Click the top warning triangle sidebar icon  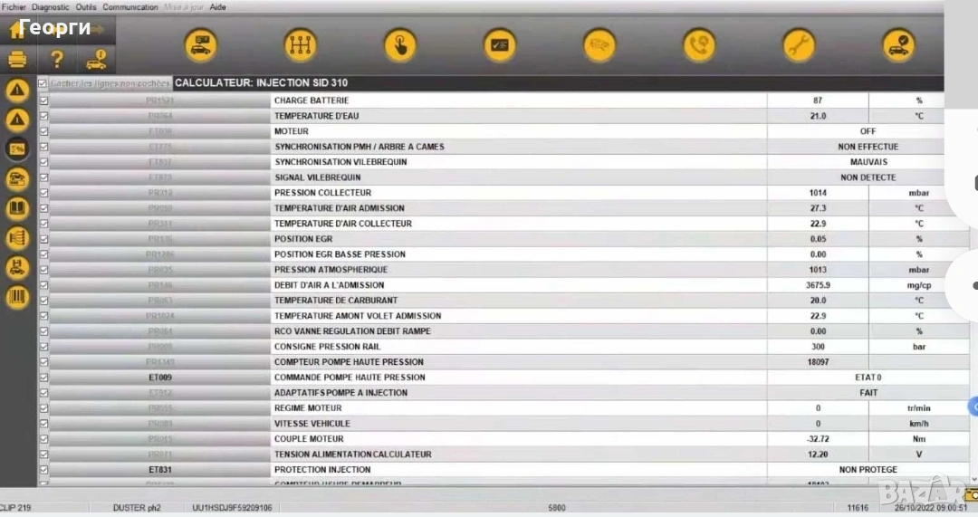17,91
